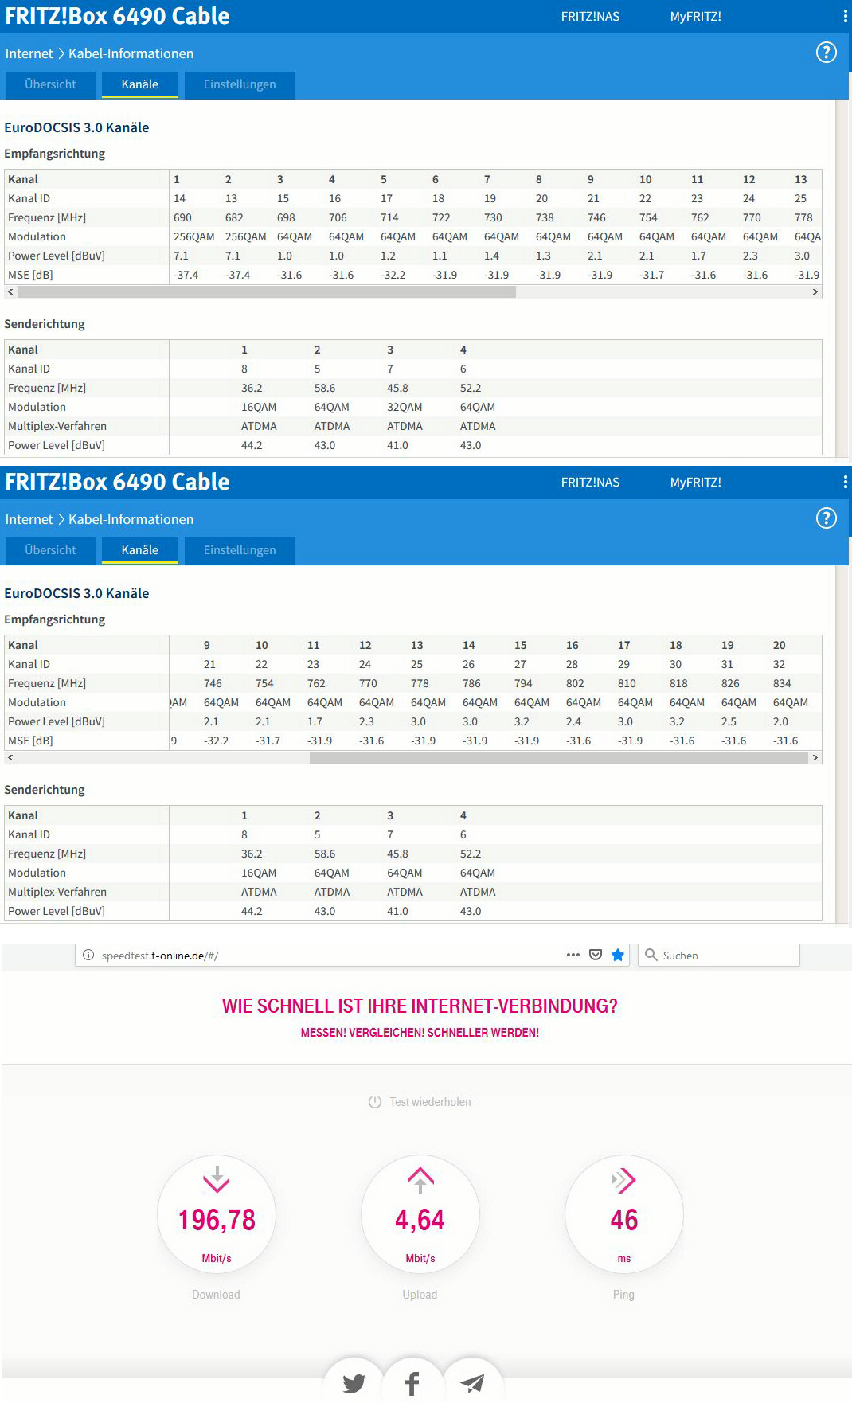Viewport: 852px width, 1403px height.
Task: Click the Upload label under the speed circle
Action: coord(420,1295)
